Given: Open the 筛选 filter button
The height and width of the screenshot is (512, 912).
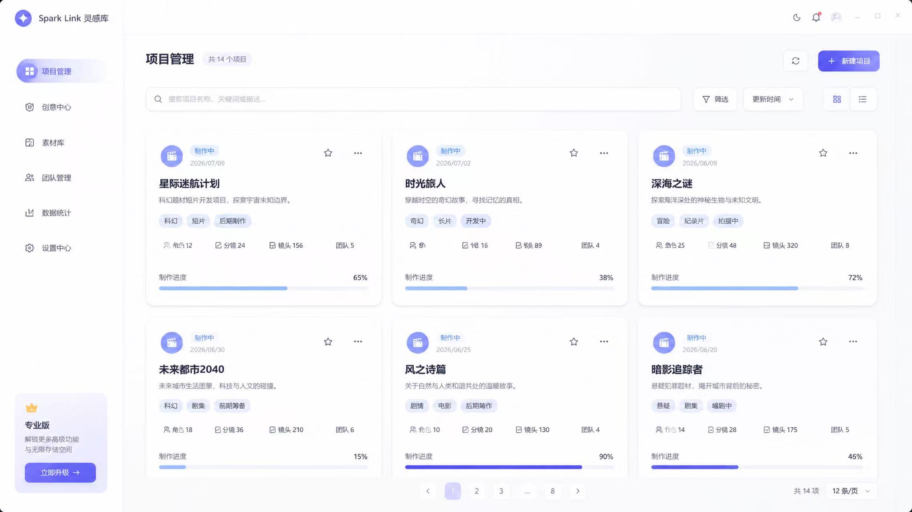Looking at the screenshot, I should click(715, 99).
